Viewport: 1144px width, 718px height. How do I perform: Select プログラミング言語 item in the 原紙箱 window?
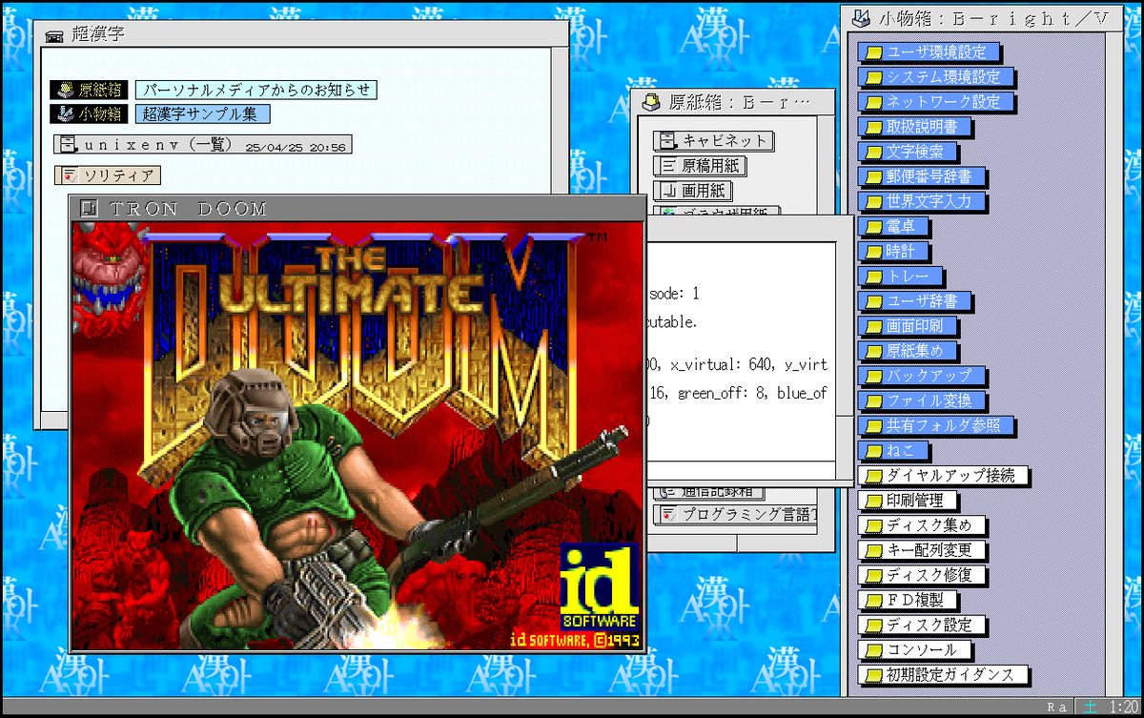click(x=737, y=515)
